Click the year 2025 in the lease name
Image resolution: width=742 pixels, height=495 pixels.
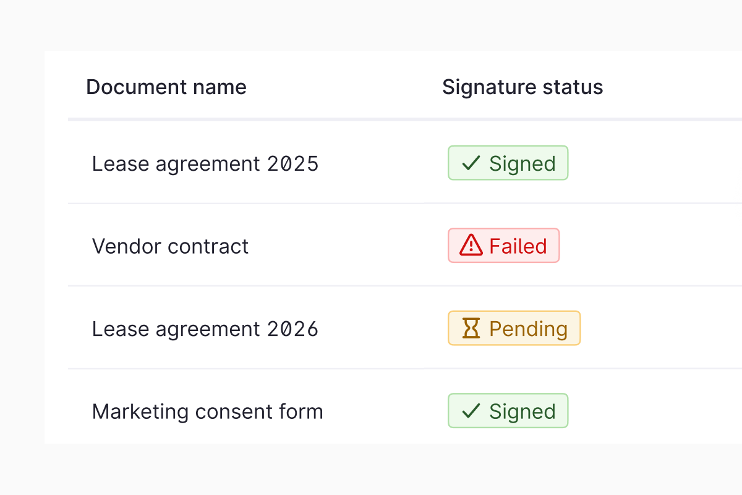tap(293, 163)
